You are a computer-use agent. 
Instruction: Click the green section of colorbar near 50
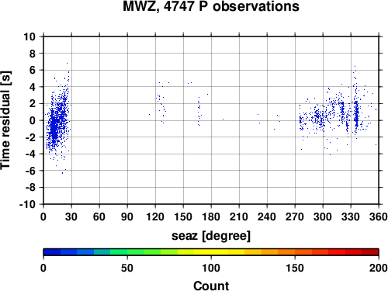(x=127, y=252)
